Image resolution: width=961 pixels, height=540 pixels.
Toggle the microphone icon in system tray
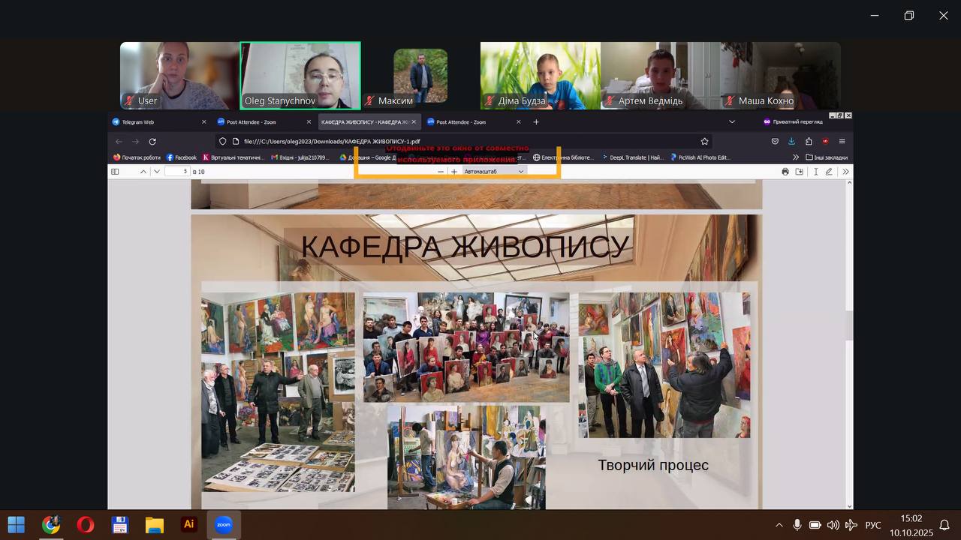coord(797,525)
